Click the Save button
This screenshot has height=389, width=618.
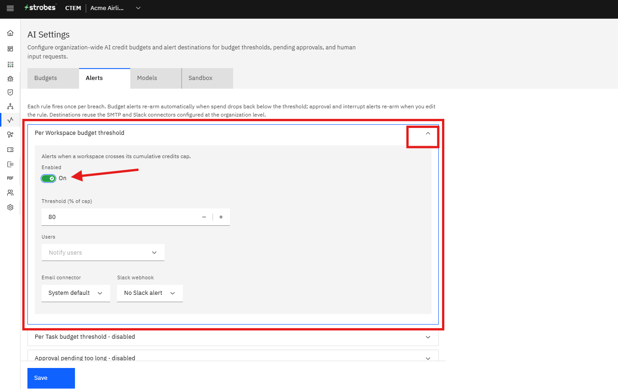pyautogui.click(x=51, y=378)
